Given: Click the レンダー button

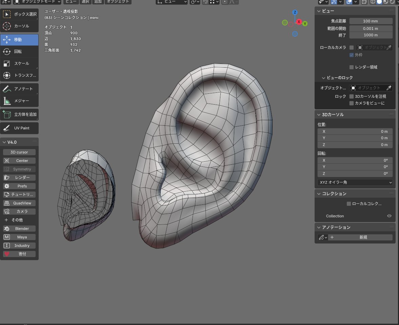Looking at the screenshot, I should click(19, 178).
